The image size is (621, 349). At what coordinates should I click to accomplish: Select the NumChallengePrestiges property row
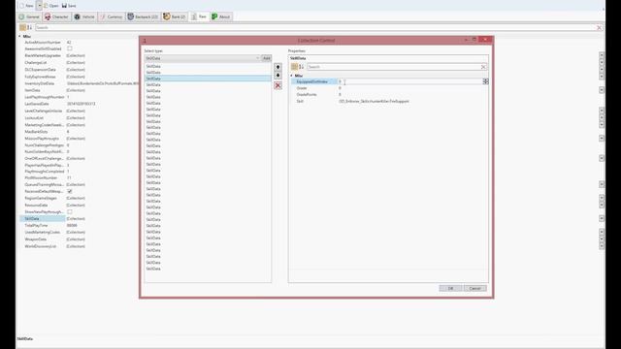pos(44,145)
